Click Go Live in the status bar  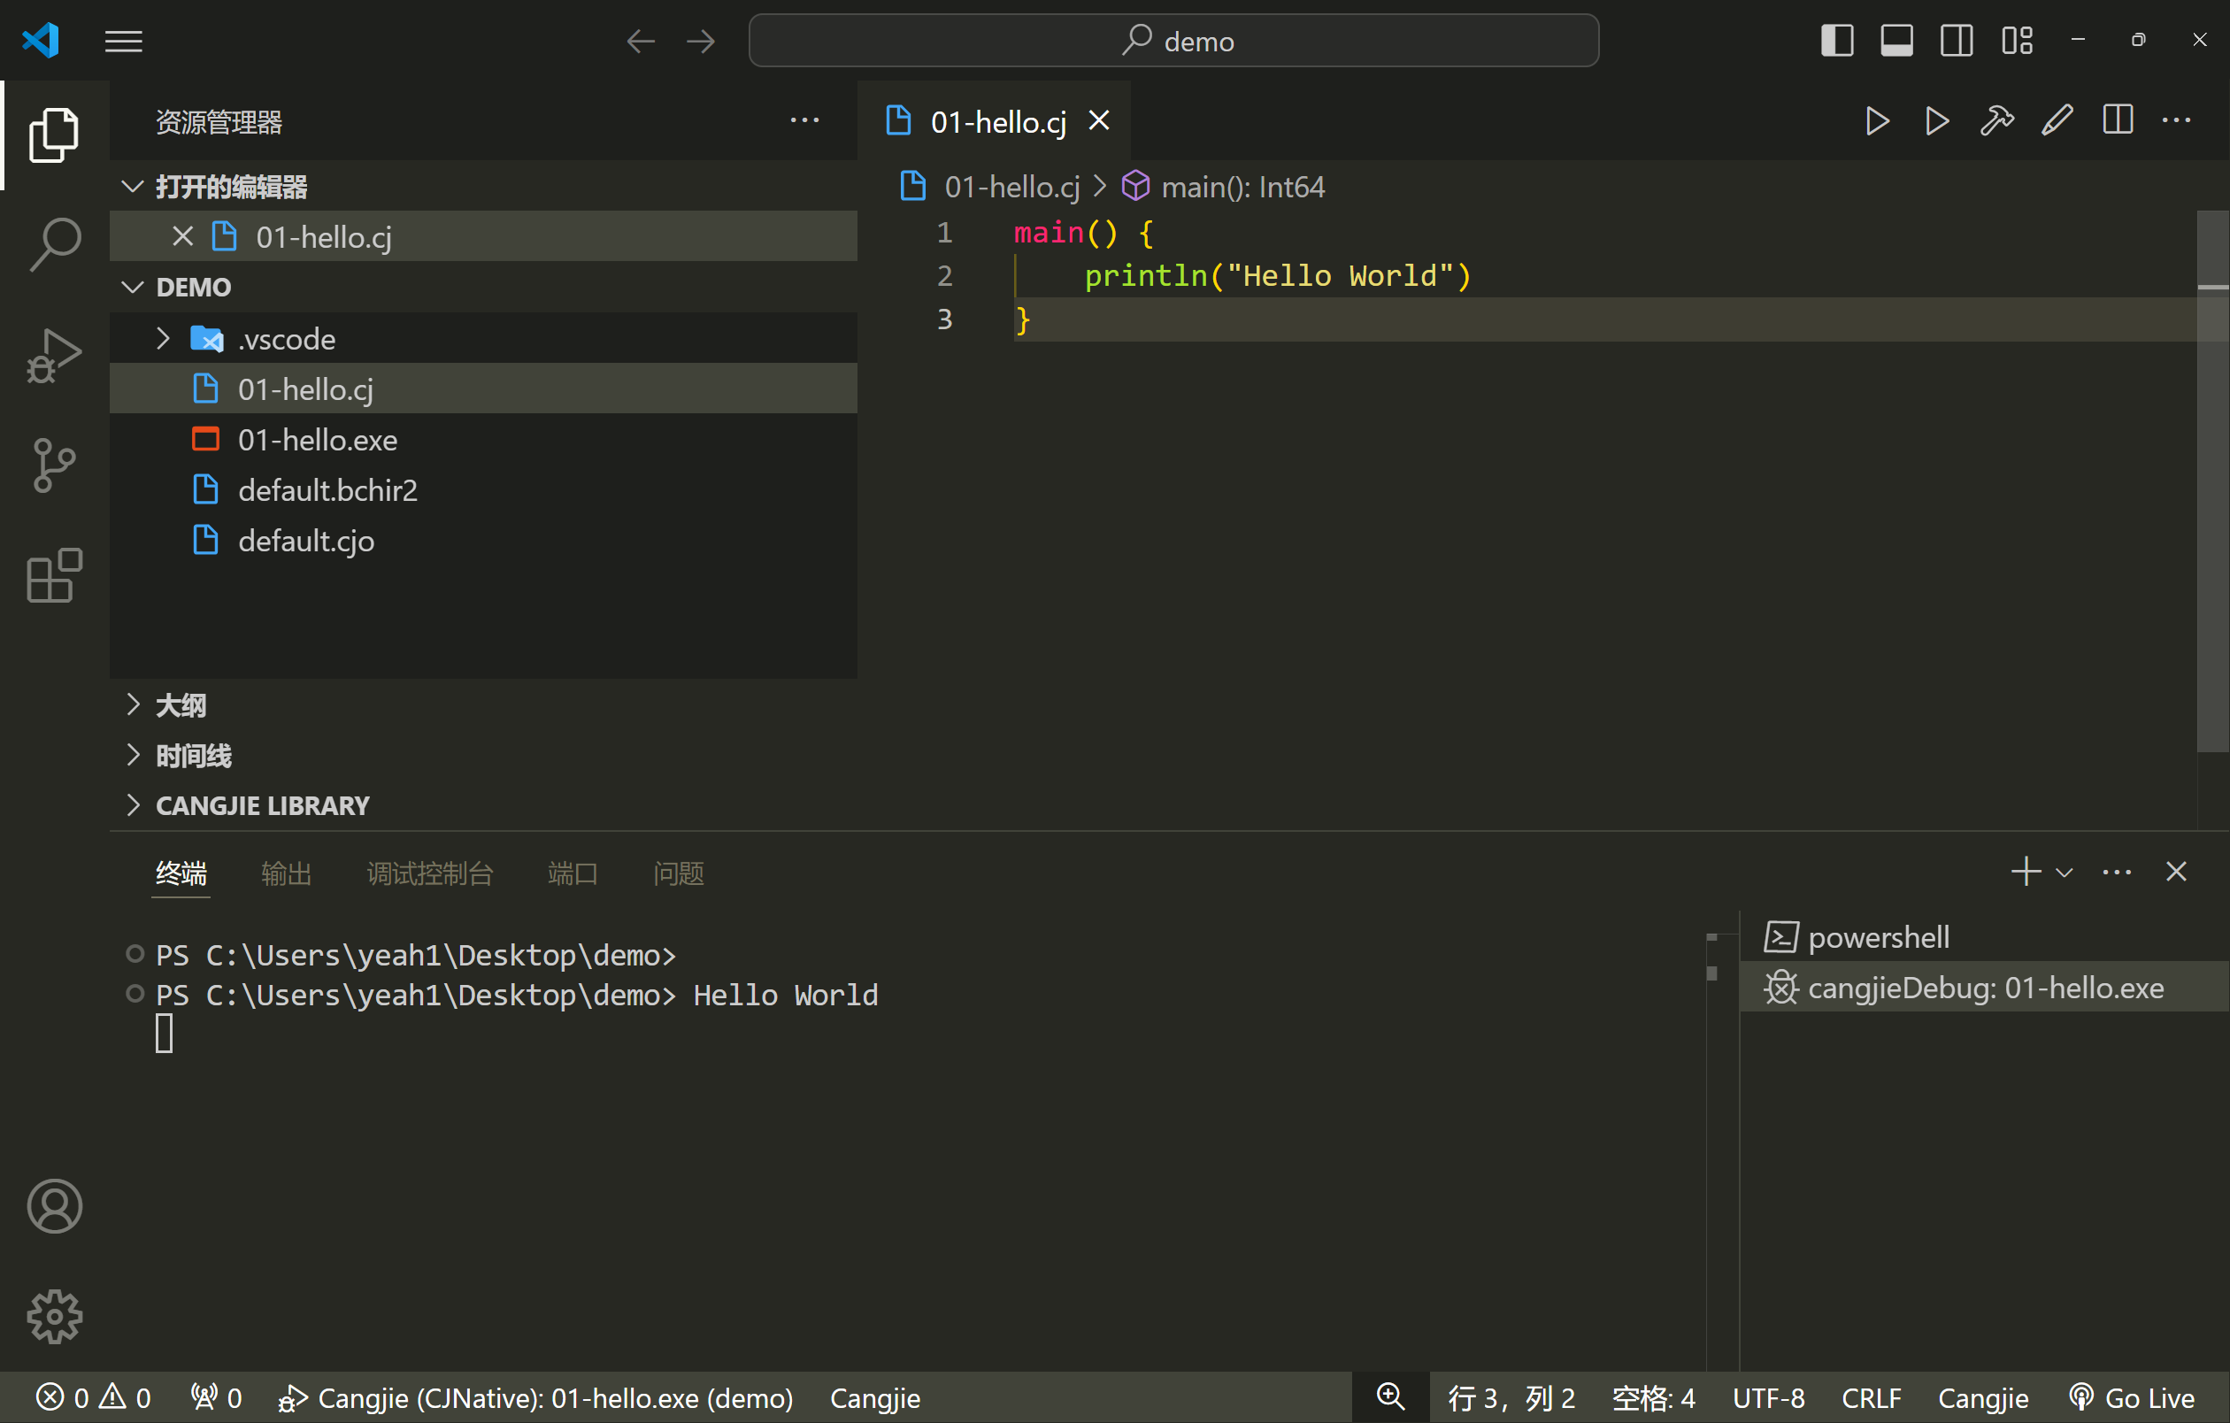[2133, 1397]
